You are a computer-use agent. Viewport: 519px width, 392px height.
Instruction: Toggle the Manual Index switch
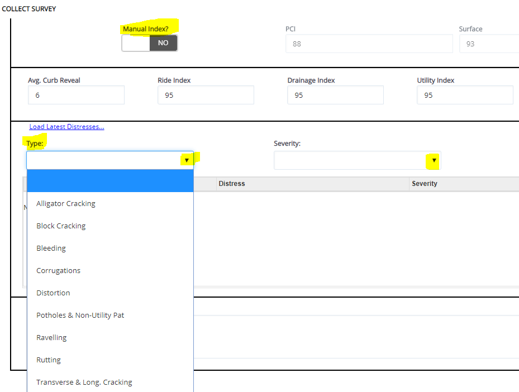point(150,43)
